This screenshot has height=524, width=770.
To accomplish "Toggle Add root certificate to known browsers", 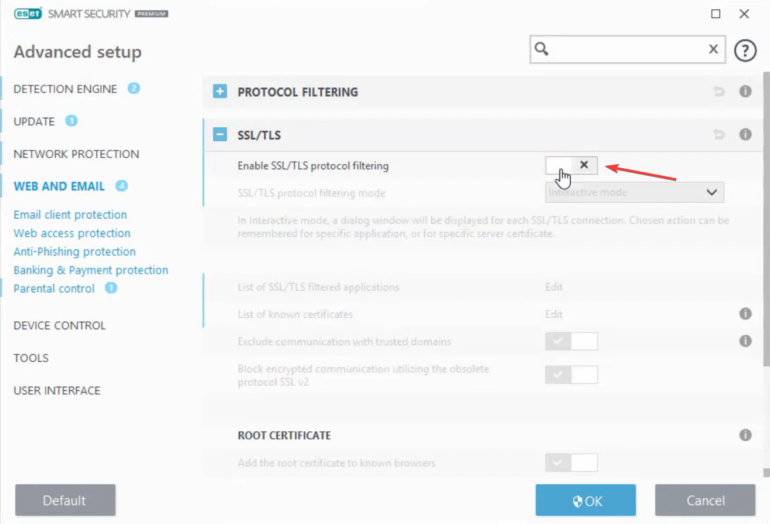I will (x=571, y=463).
